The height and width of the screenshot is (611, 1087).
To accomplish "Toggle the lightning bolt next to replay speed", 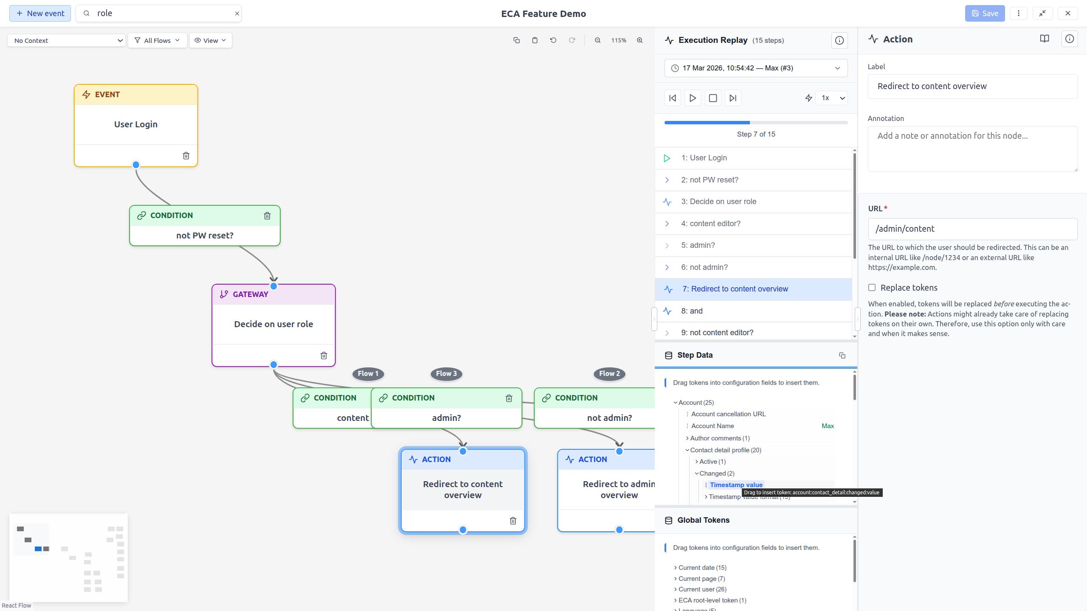I will 808,98.
